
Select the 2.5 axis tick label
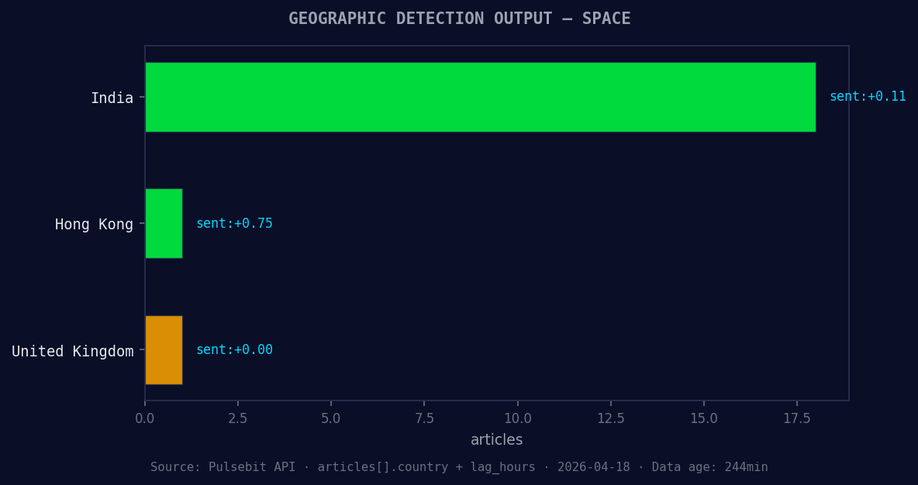[238, 417]
